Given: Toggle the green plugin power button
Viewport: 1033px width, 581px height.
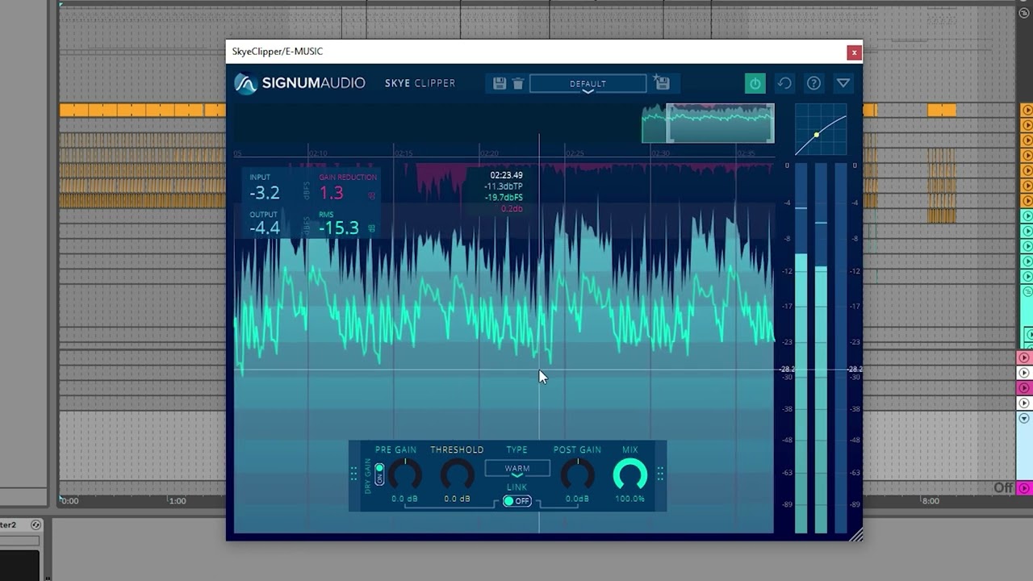Looking at the screenshot, I should [755, 83].
